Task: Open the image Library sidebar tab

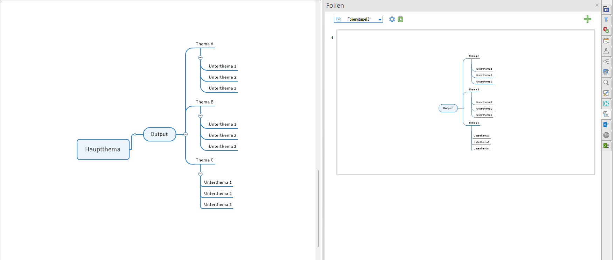Action: pyautogui.click(x=606, y=72)
